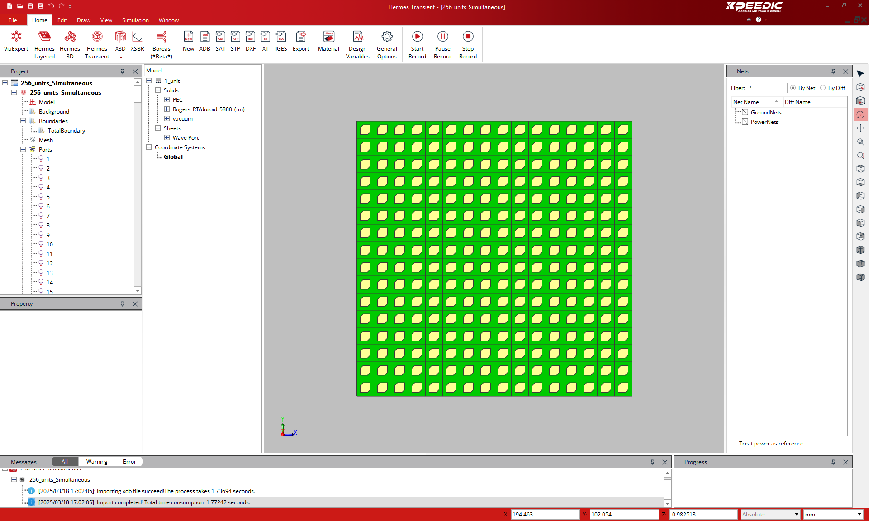869x521 pixels.
Task: Expand the vacuum node
Action: (167, 118)
